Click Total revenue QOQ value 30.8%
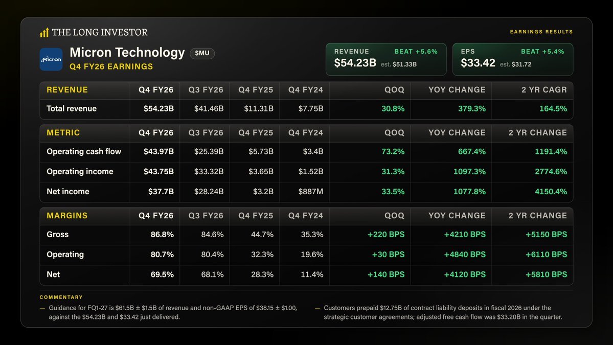613x345 pixels. click(393, 109)
